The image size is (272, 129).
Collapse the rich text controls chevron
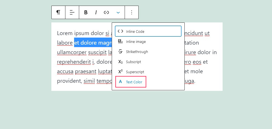click(x=118, y=12)
